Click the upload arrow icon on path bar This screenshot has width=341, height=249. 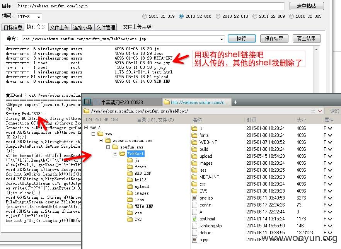tap(313, 111)
